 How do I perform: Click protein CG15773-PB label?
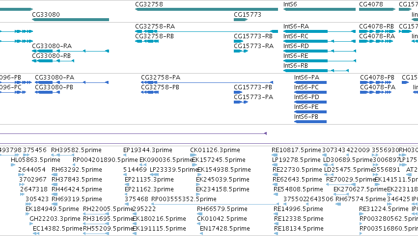(x=253, y=87)
